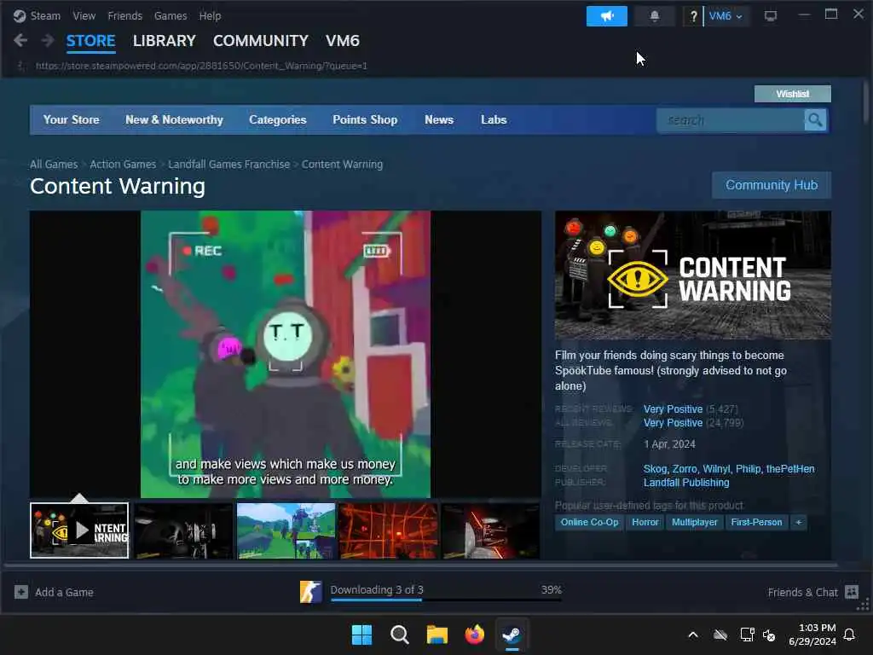
Task: Select the First-Person tag
Action: pyautogui.click(x=757, y=523)
